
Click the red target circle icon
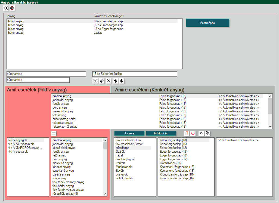pyautogui.click(x=193, y=133)
